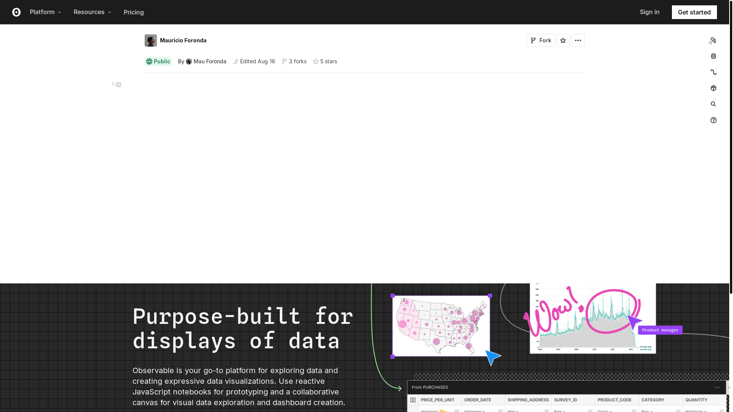Open the help question-mark icon
This screenshot has height=412, width=733.
point(713,120)
